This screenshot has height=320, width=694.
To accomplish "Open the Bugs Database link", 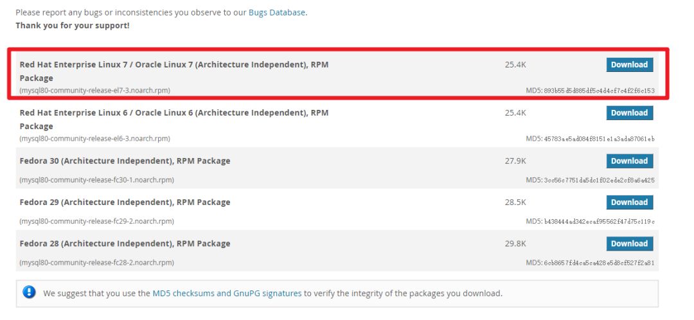I will [x=277, y=12].
